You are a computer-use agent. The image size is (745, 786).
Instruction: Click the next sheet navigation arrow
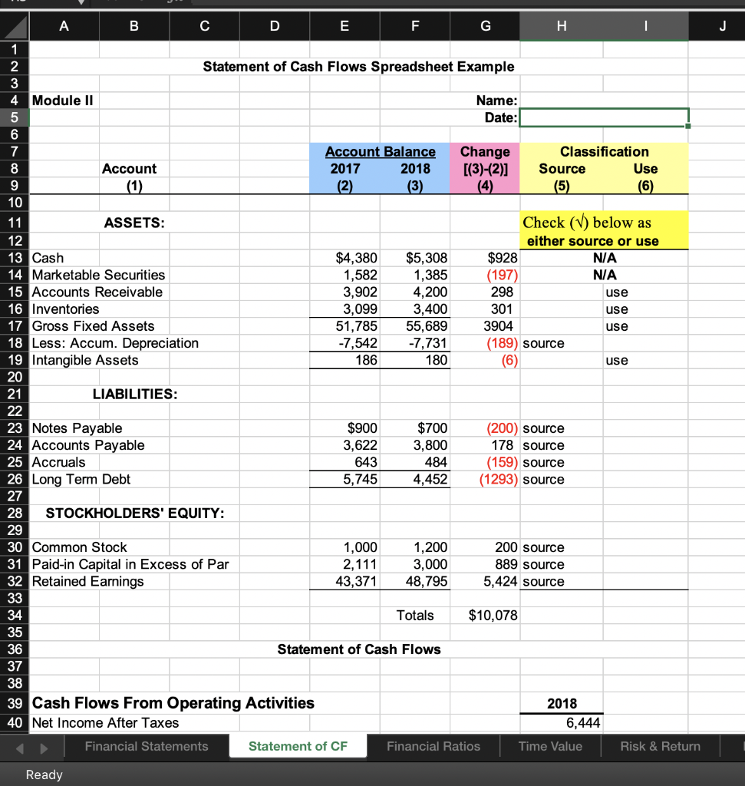(44, 746)
